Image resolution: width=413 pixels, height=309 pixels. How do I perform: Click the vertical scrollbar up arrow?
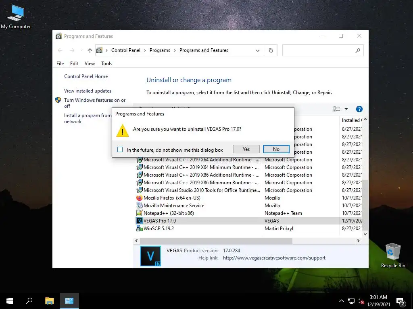pos(365,119)
